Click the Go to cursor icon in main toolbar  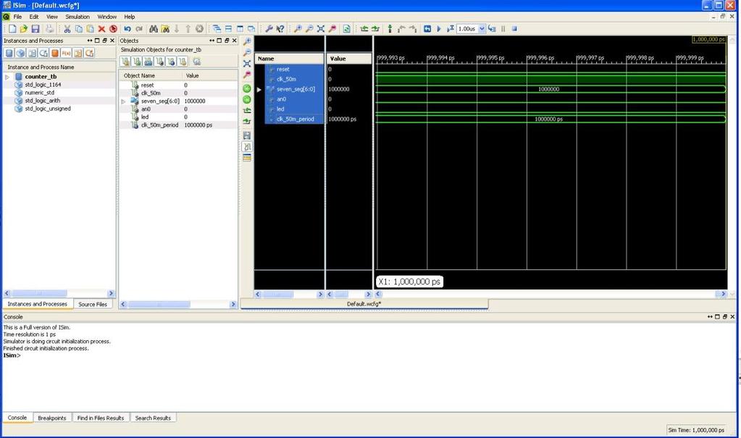coord(332,29)
